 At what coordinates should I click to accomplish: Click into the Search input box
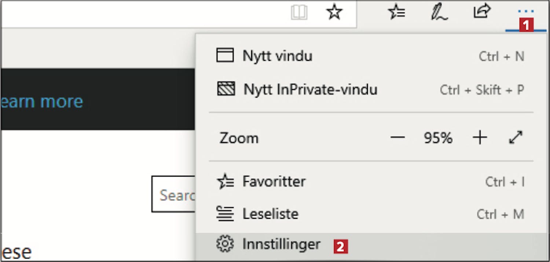(174, 194)
